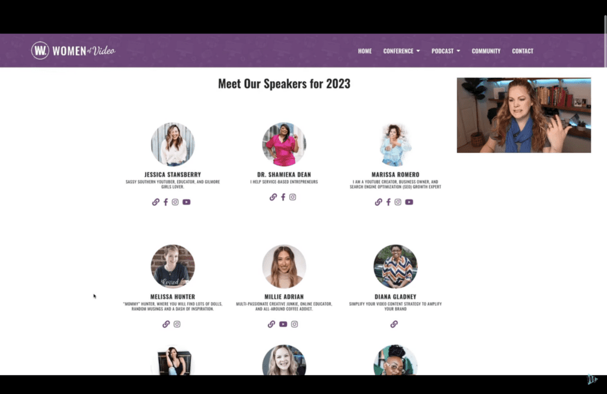The height and width of the screenshot is (394, 607).
Task: Open Jessica Stansberry's Facebook icon
Action: [x=166, y=202]
